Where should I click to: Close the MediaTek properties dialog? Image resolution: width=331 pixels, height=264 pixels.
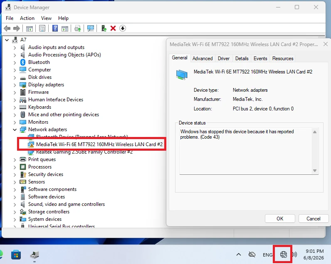(326, 44)
